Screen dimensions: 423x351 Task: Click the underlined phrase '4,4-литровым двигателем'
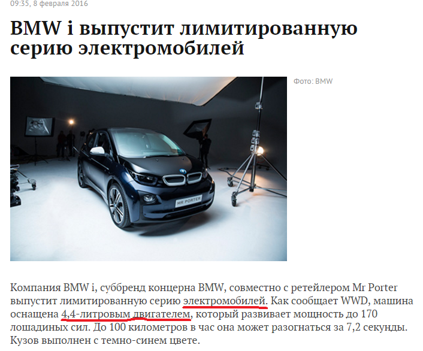click(x=126, y=314)
